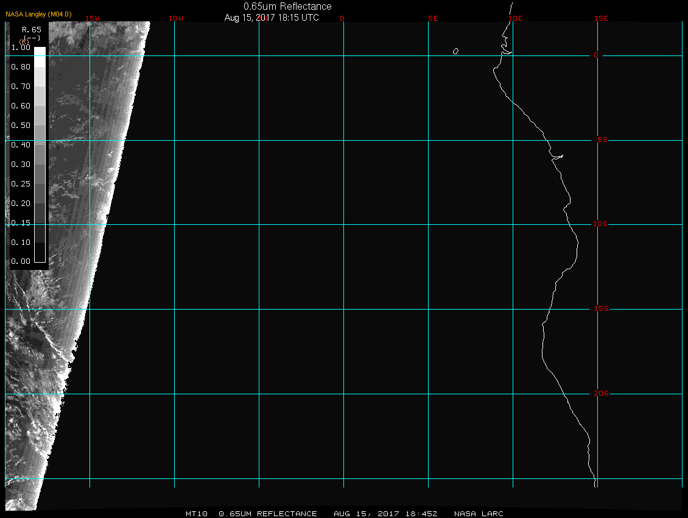688x518 pixels.
Task: Click the NASA Langley (M04.0) label
Action: click(38, 14)
